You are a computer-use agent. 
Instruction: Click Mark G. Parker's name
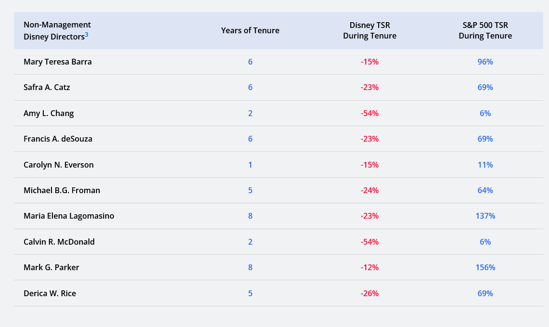[51, 267]
